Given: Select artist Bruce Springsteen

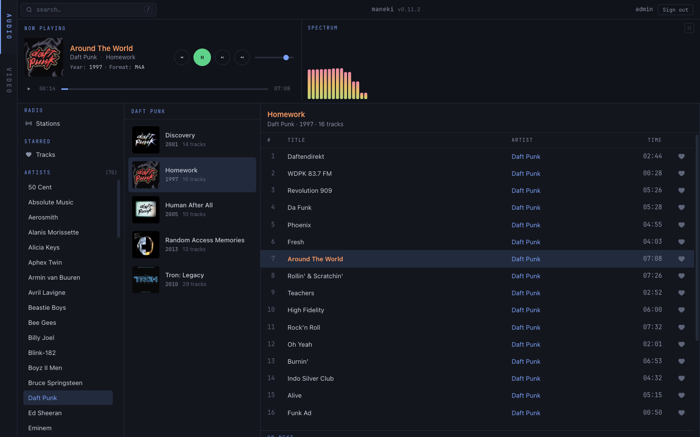Looking at the screenshot, I should pyautogui.click(x=68, y=383).
